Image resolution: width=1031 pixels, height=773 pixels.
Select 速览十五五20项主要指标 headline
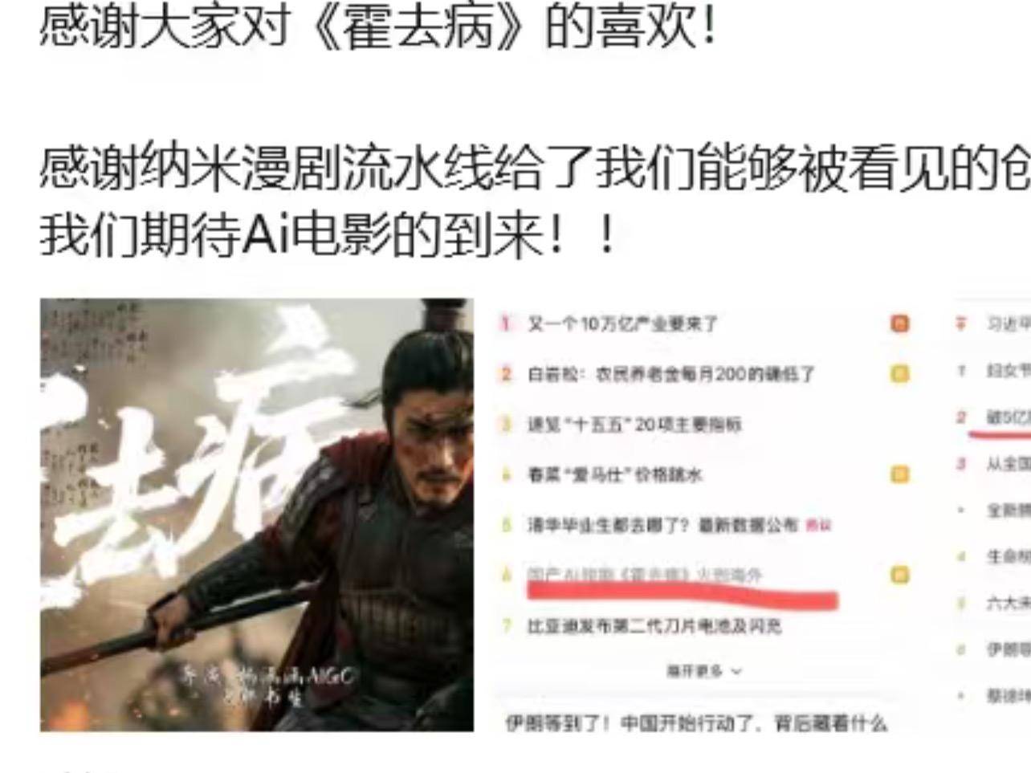(x=634, y=425)
